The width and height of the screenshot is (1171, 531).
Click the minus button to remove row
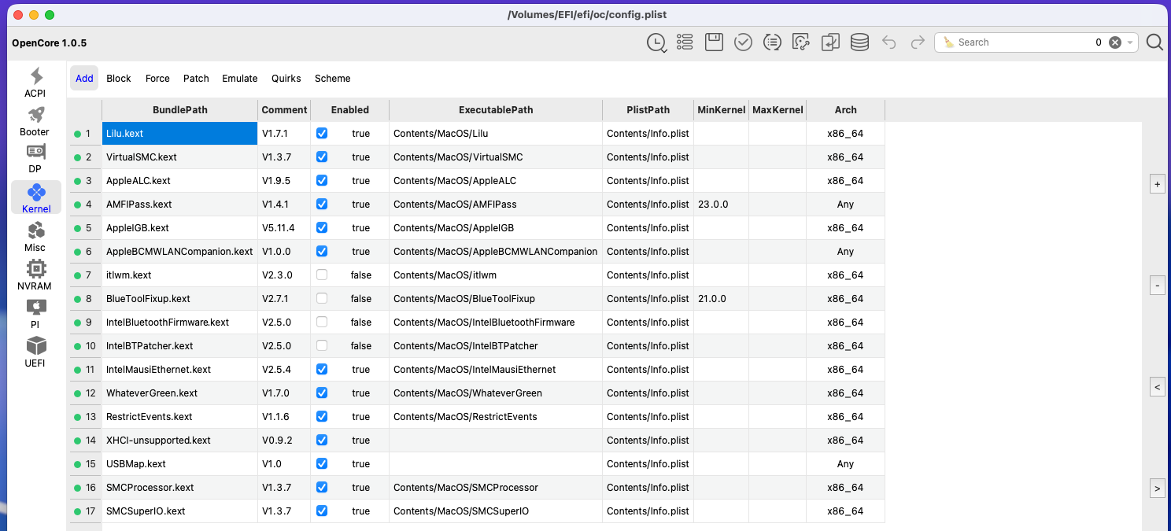(x=1157, y=286)
